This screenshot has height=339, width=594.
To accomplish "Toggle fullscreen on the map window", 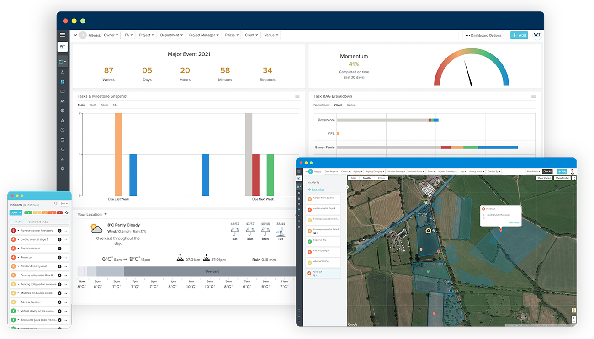I will point(574,178).
